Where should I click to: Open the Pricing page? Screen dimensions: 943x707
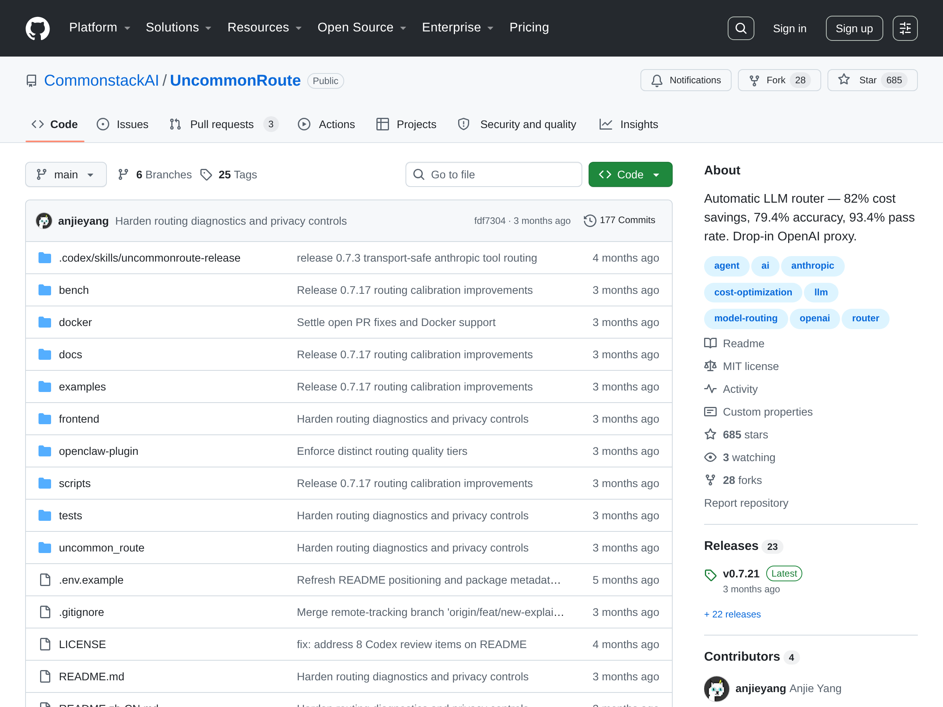point(529,28)
